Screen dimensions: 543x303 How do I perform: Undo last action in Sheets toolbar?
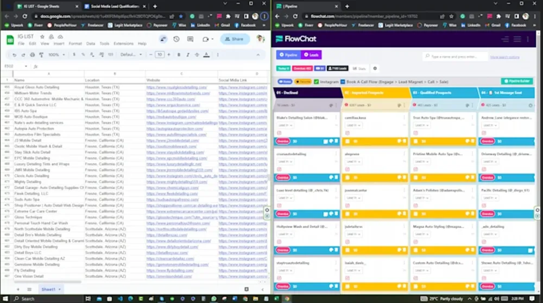(x=14, y=55)
